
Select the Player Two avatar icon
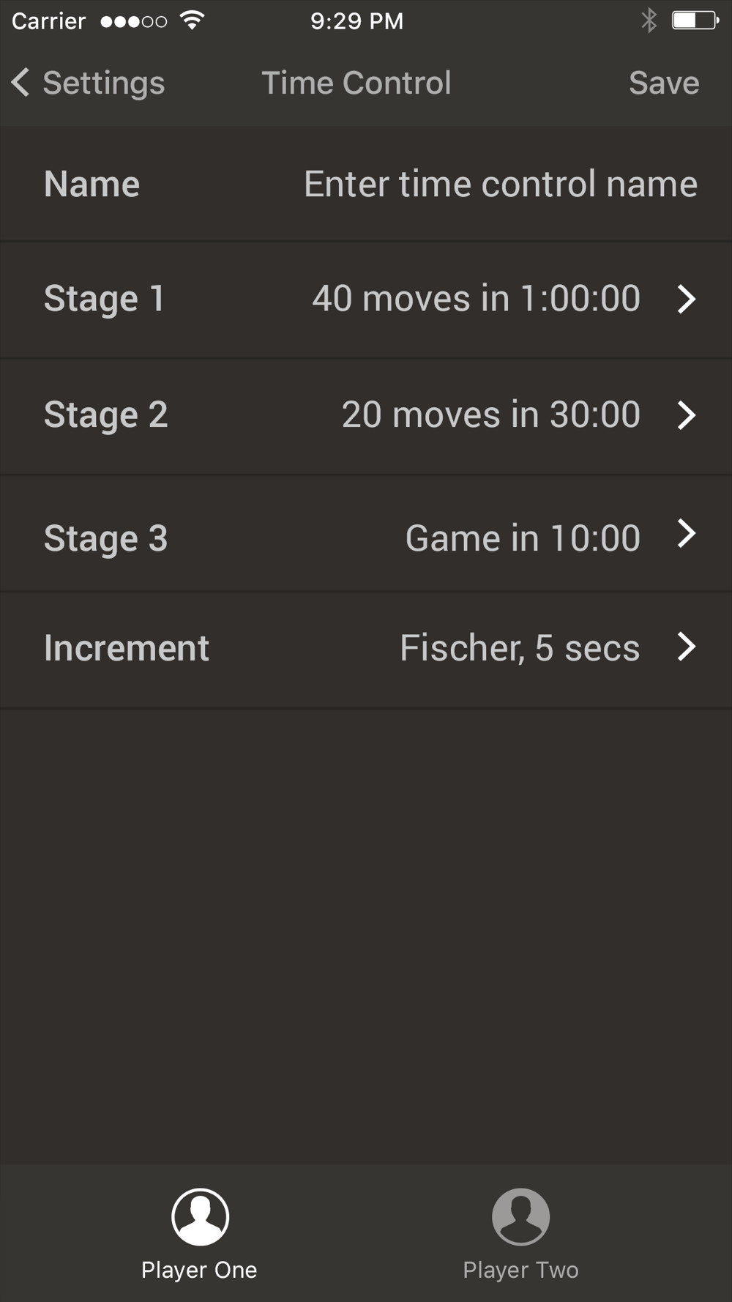pyautogui.click(x=520, y=1216)
